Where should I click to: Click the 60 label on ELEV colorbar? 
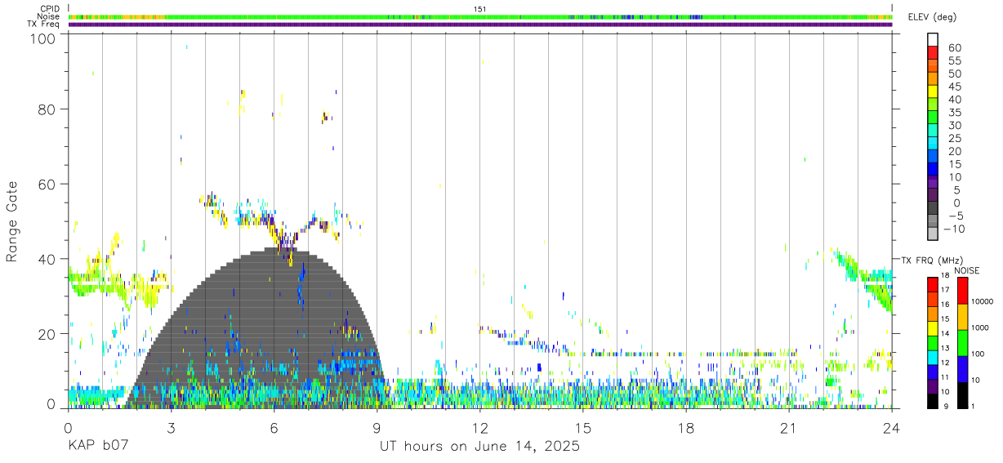pyautogui.click(x=955, y=48)
